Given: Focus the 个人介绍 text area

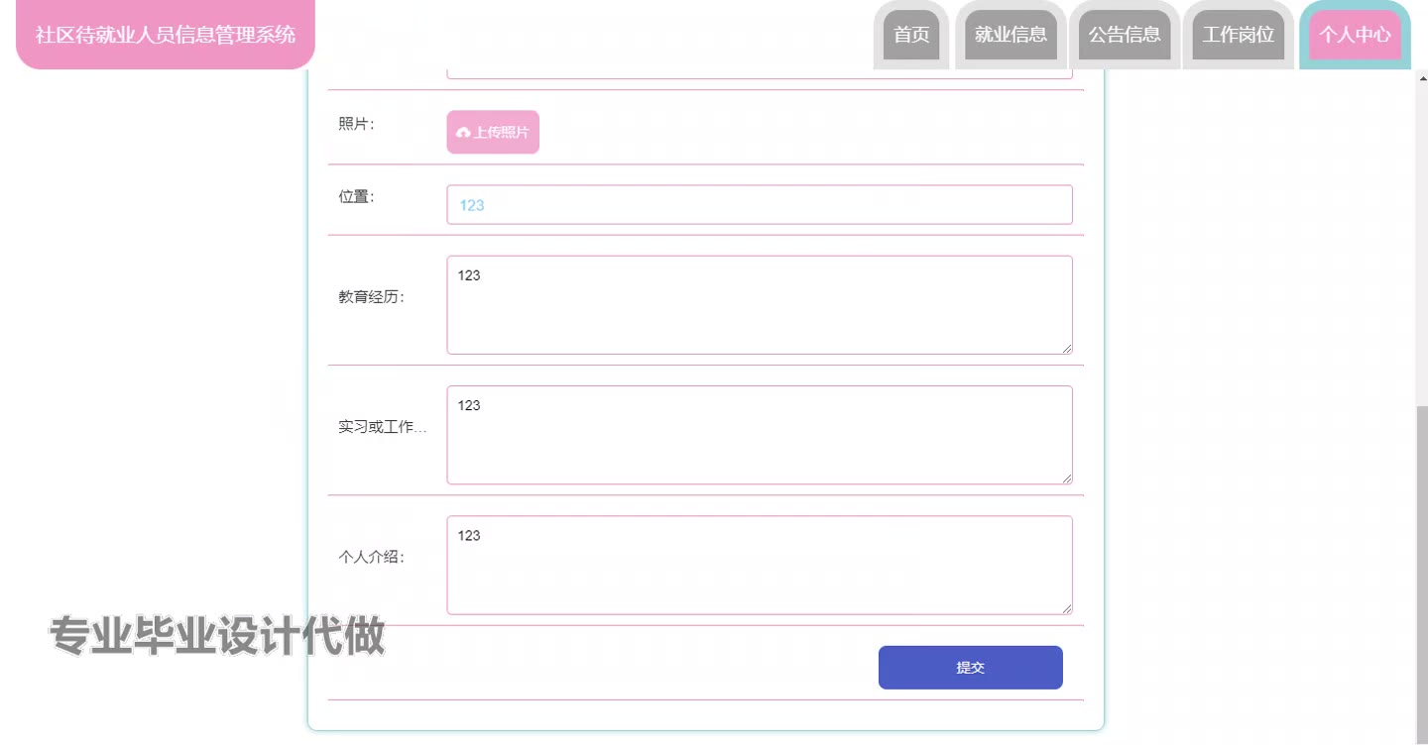Looking at the screenshot, I should click(759, 565).
